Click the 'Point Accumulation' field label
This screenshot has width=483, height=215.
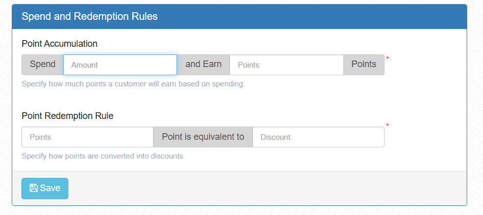(x=60, y=44)
